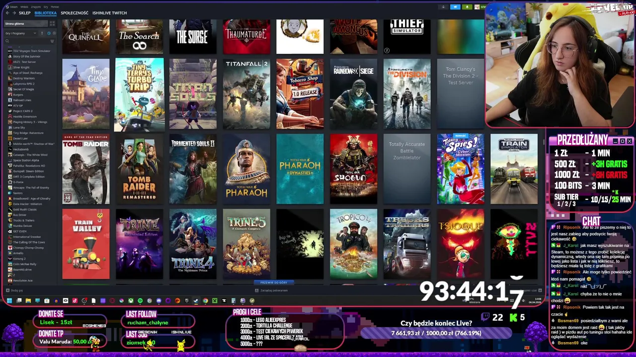The height and width of the screenshot is (357, 636).
Task: Open Xbox app from the taskbar
Action: [131, 300]
